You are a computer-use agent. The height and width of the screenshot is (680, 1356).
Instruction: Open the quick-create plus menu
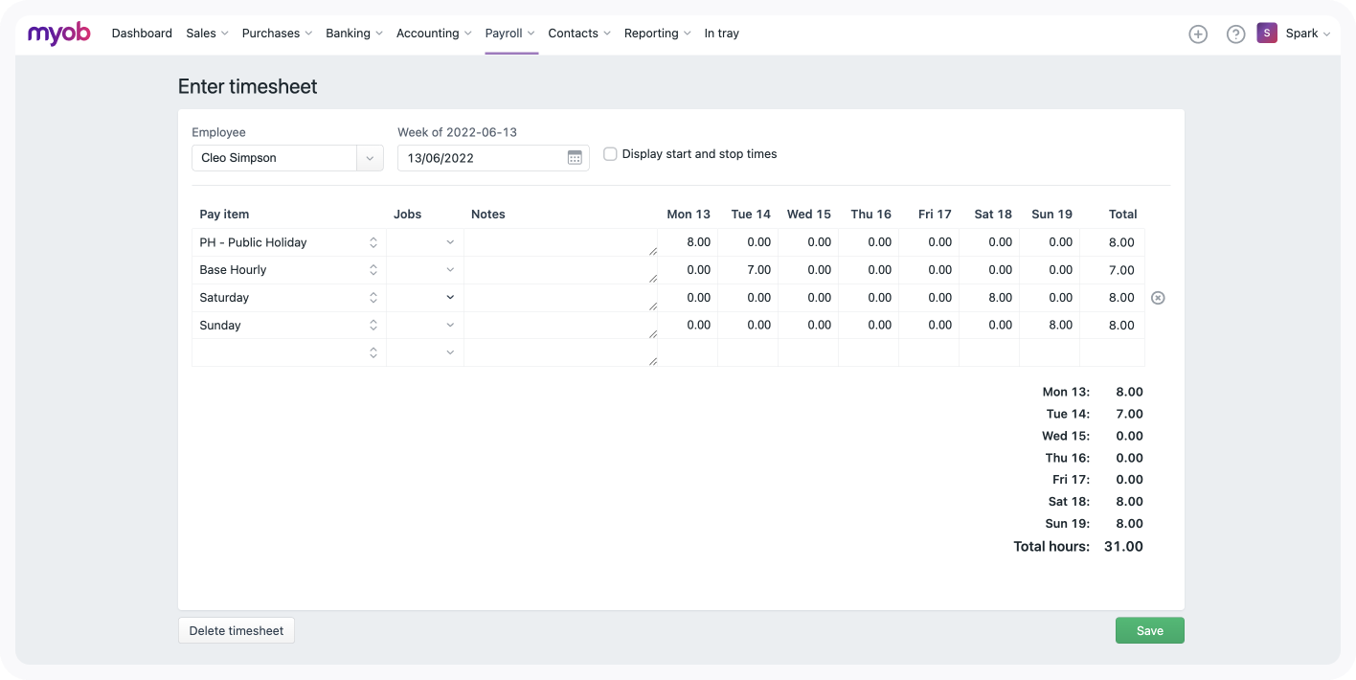(x=1198, y=33)
